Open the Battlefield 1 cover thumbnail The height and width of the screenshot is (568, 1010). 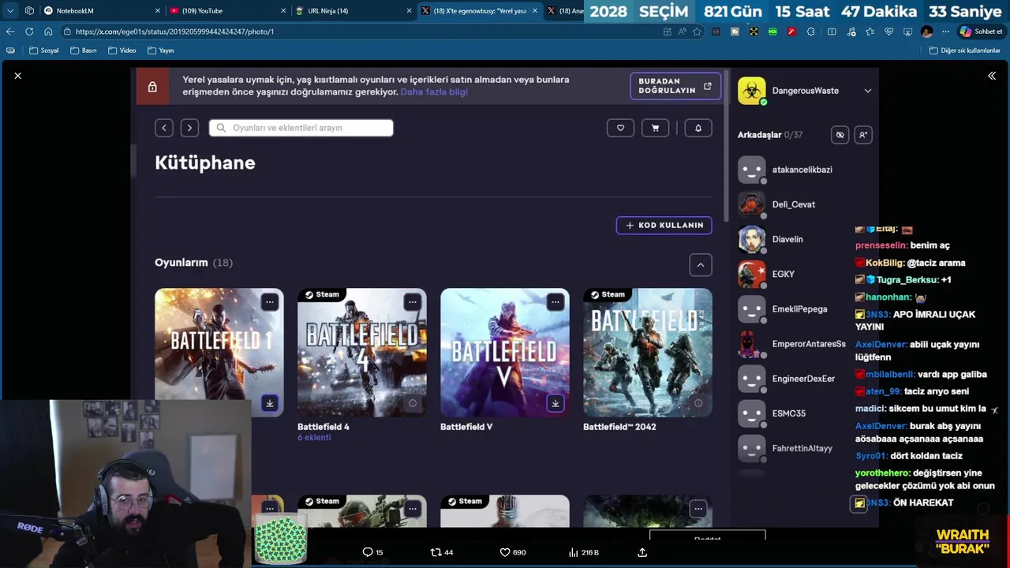(219, 352)
